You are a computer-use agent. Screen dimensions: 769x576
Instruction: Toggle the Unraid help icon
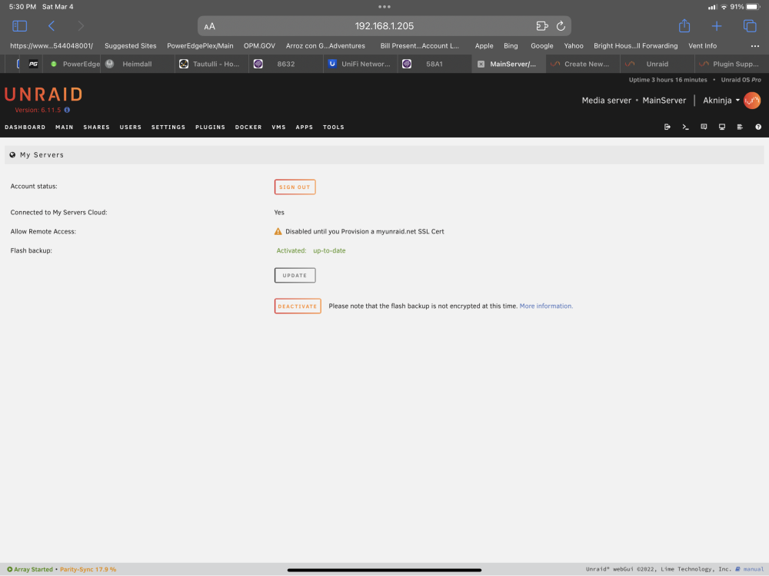[x=758, y=127]
